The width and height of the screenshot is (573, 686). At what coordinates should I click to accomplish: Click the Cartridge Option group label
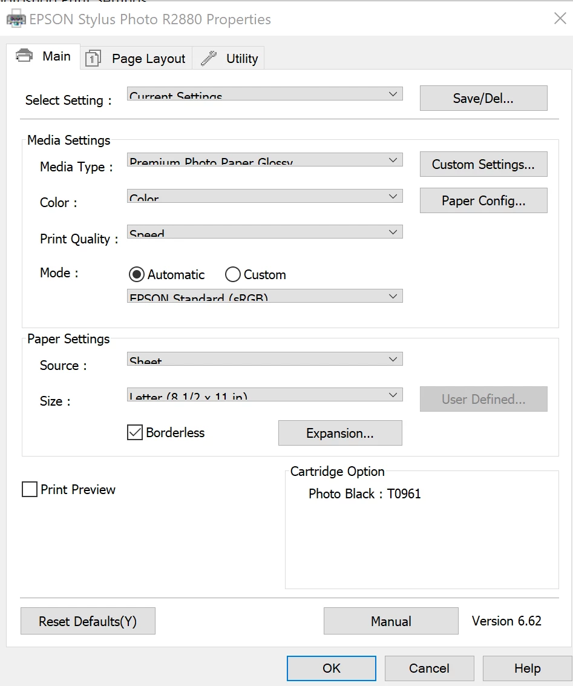(338, 471)
